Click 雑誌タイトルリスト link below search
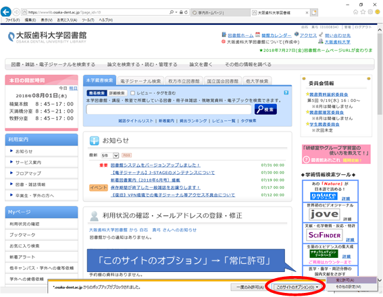 click(136, 121)
